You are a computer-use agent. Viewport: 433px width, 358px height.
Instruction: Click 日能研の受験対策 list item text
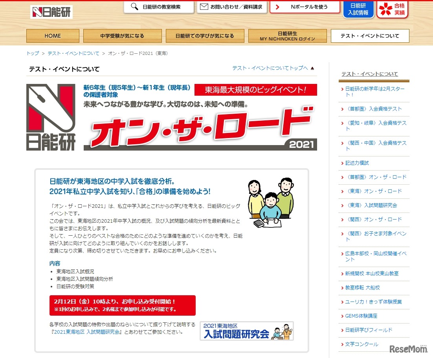tap(75, 286)
